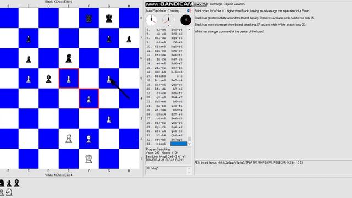Click White's analog clock
Image resolution: width=352 pixels, height=198 pixels.
coord(151,20)
